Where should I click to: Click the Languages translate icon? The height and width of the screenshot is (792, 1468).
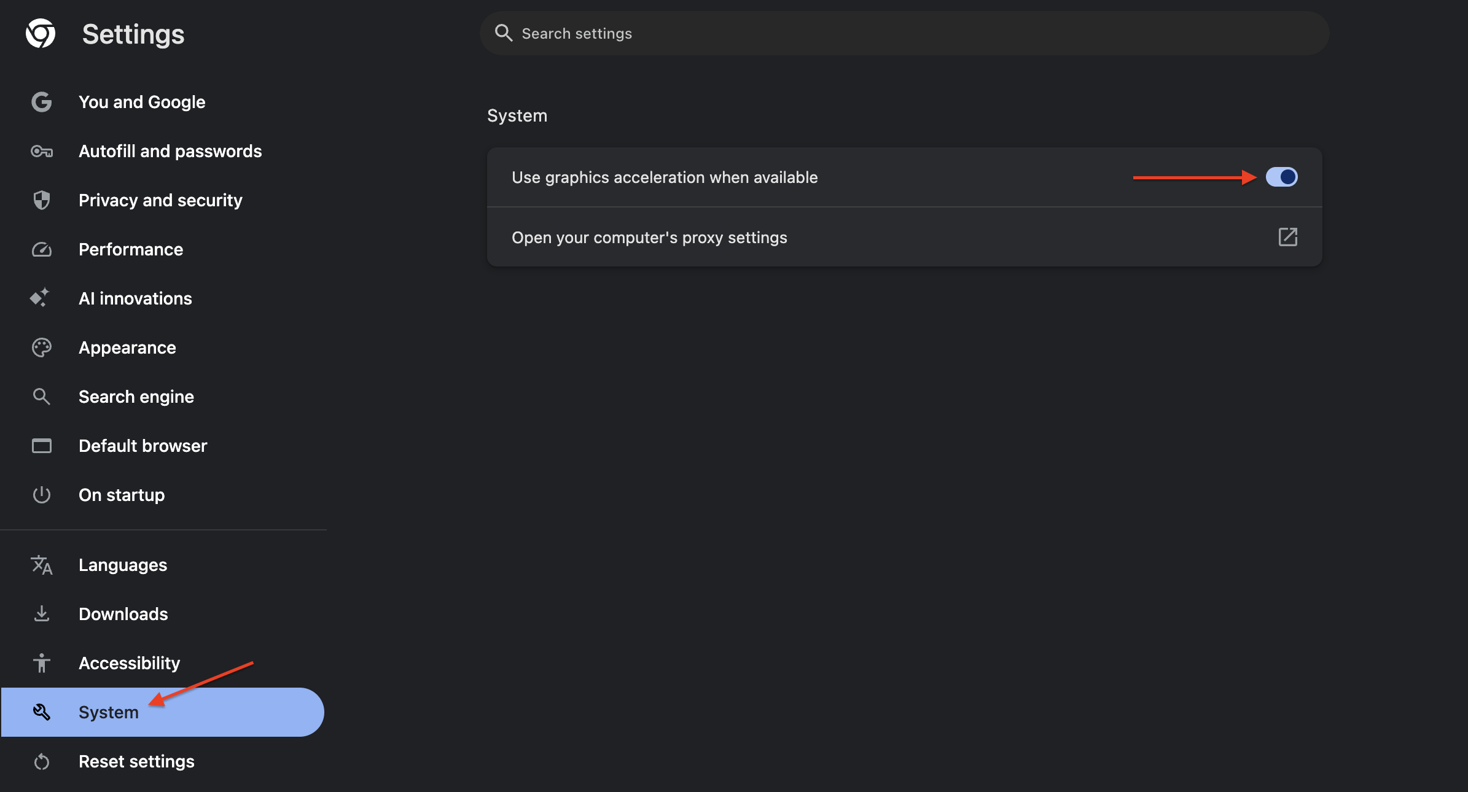tap(41, 565)
